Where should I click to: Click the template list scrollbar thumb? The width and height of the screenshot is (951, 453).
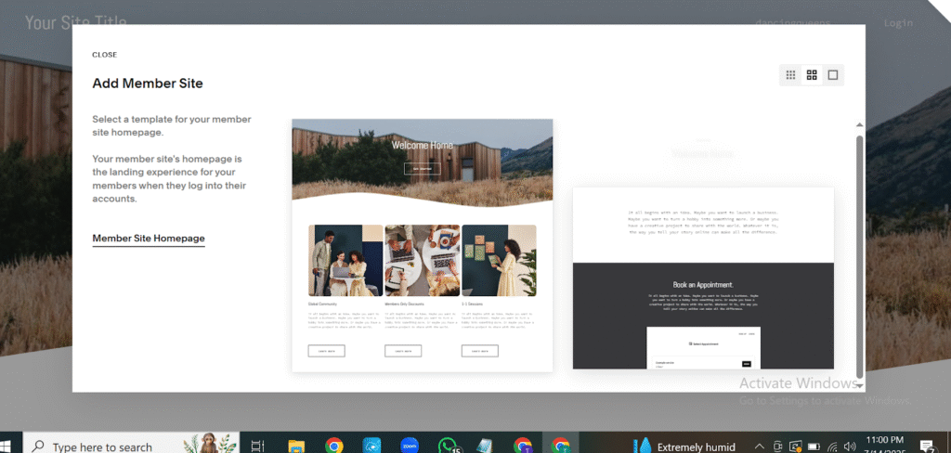point(859,256)
